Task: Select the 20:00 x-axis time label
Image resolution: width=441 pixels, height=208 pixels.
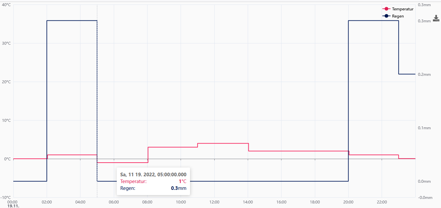Action: tap(348, 202)
